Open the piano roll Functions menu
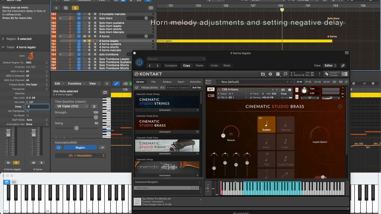Image resolution: width=381 pixels, height=214 pixels. (76, 84)
